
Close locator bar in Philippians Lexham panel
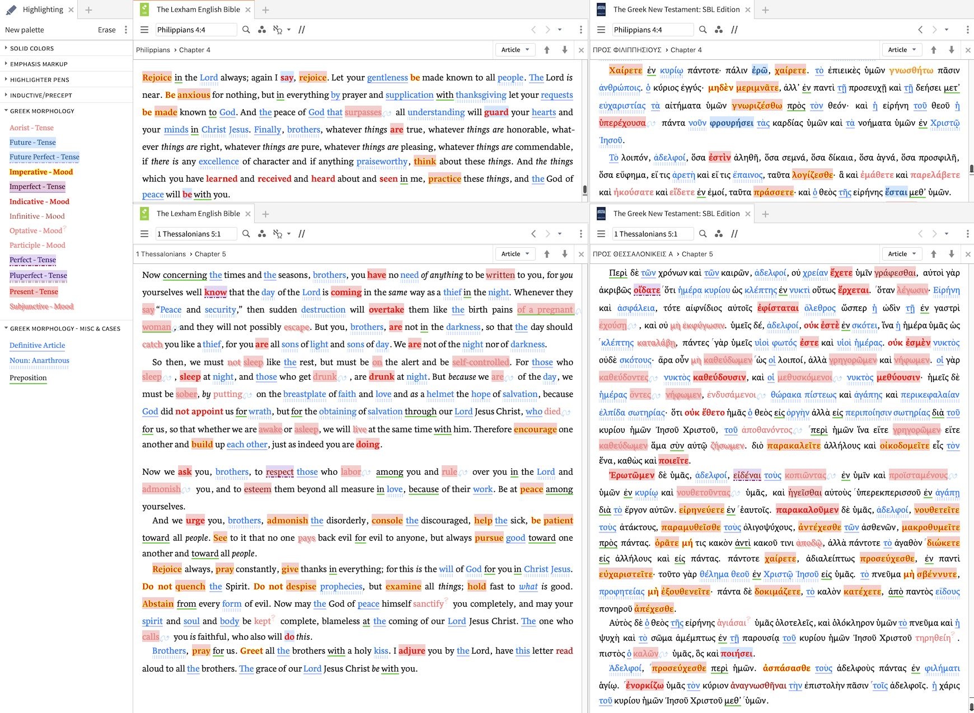[x=581, y=50]
